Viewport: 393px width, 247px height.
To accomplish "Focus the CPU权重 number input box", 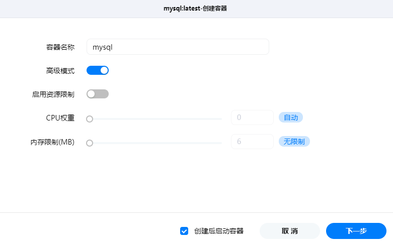I will pos(252,117).
